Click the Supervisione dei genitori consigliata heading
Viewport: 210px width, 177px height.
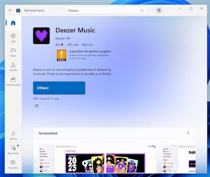90,51
